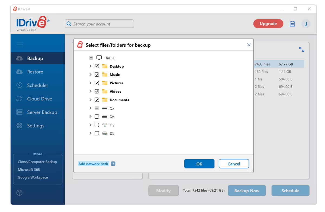Expand the D:\ drive tree node

click(90, 117)
